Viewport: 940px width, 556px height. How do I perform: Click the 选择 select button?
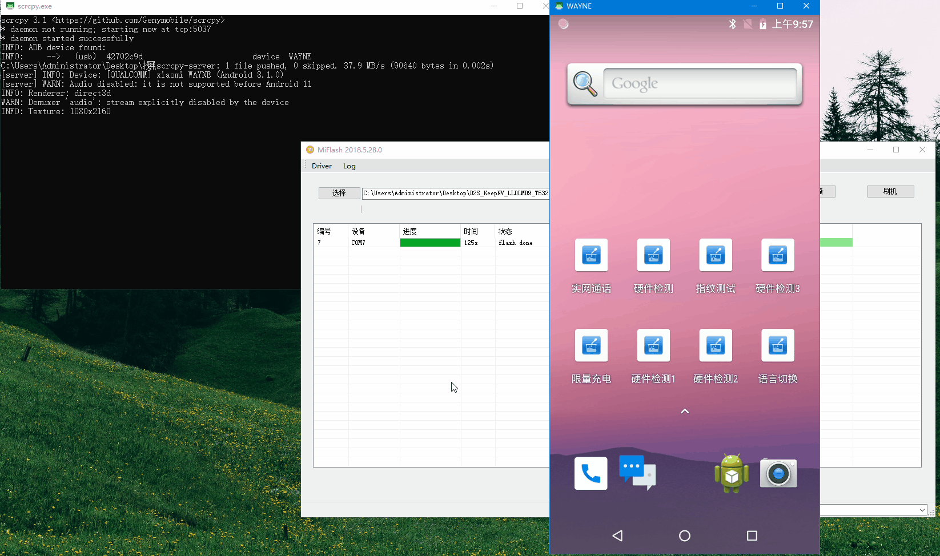[x=339, y=193]
